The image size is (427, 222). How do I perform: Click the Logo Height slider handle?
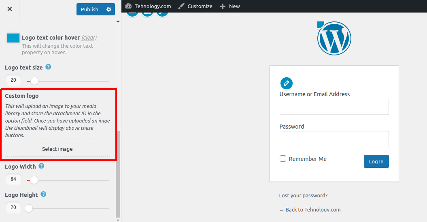point(29,208)
